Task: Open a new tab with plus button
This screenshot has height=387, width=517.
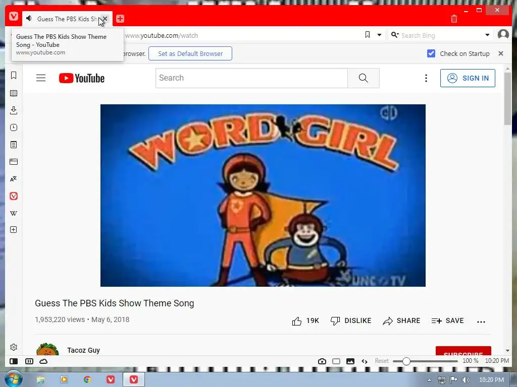Action: tap(120, 19)
